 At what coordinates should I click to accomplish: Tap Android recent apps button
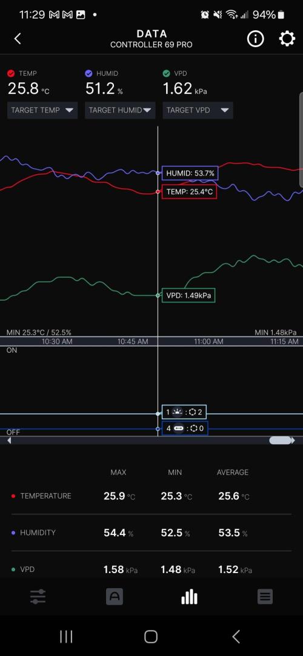[x=66, y=637]
